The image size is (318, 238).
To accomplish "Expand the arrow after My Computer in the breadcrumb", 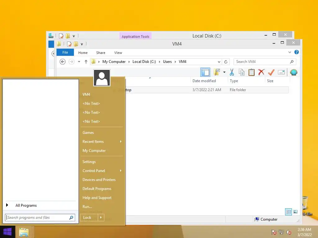I will tap(129, 62).
